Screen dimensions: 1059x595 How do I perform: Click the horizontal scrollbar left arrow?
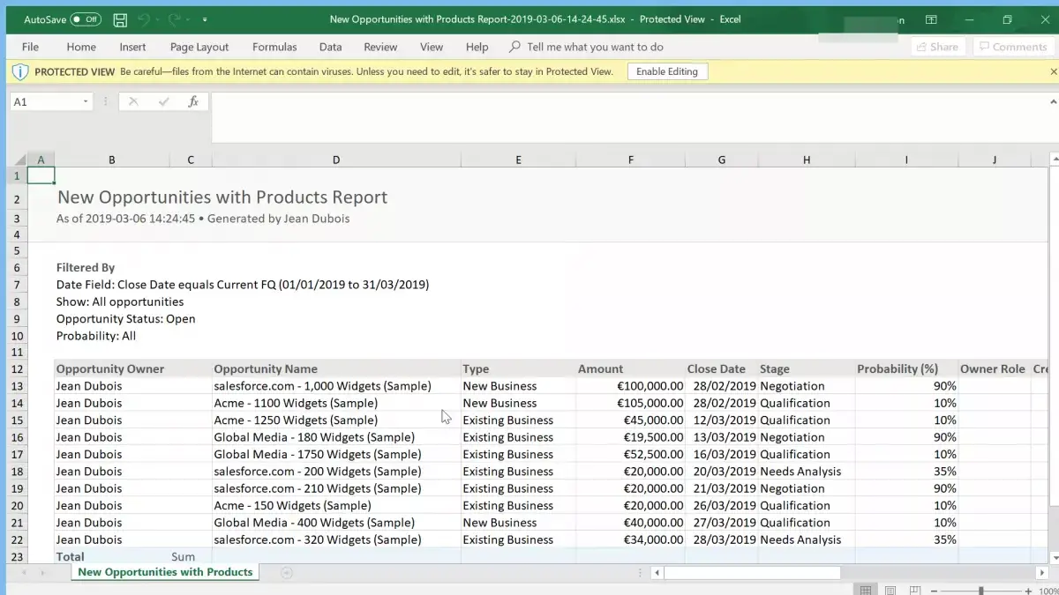657,573
